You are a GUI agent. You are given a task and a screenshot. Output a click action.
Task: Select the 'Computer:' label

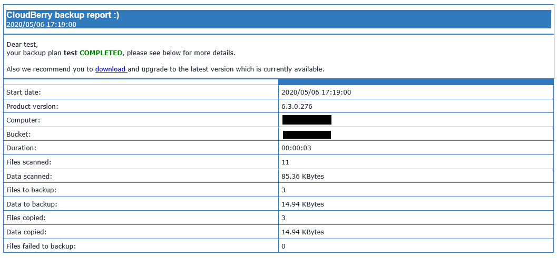(23, 120)
